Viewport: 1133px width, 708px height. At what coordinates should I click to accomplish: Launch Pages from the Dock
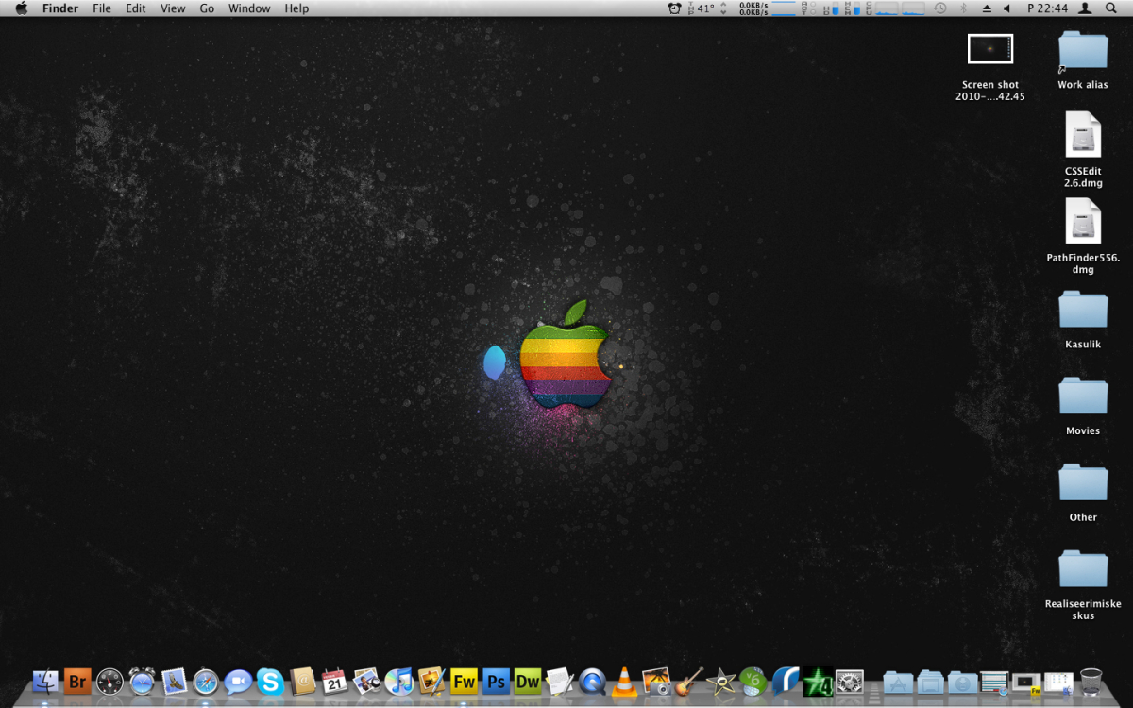coord(431,681)
